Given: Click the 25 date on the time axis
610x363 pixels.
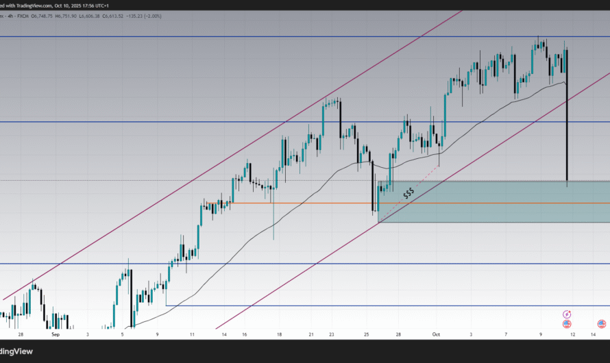Looking at the screenshot, I should pos(367,334).
